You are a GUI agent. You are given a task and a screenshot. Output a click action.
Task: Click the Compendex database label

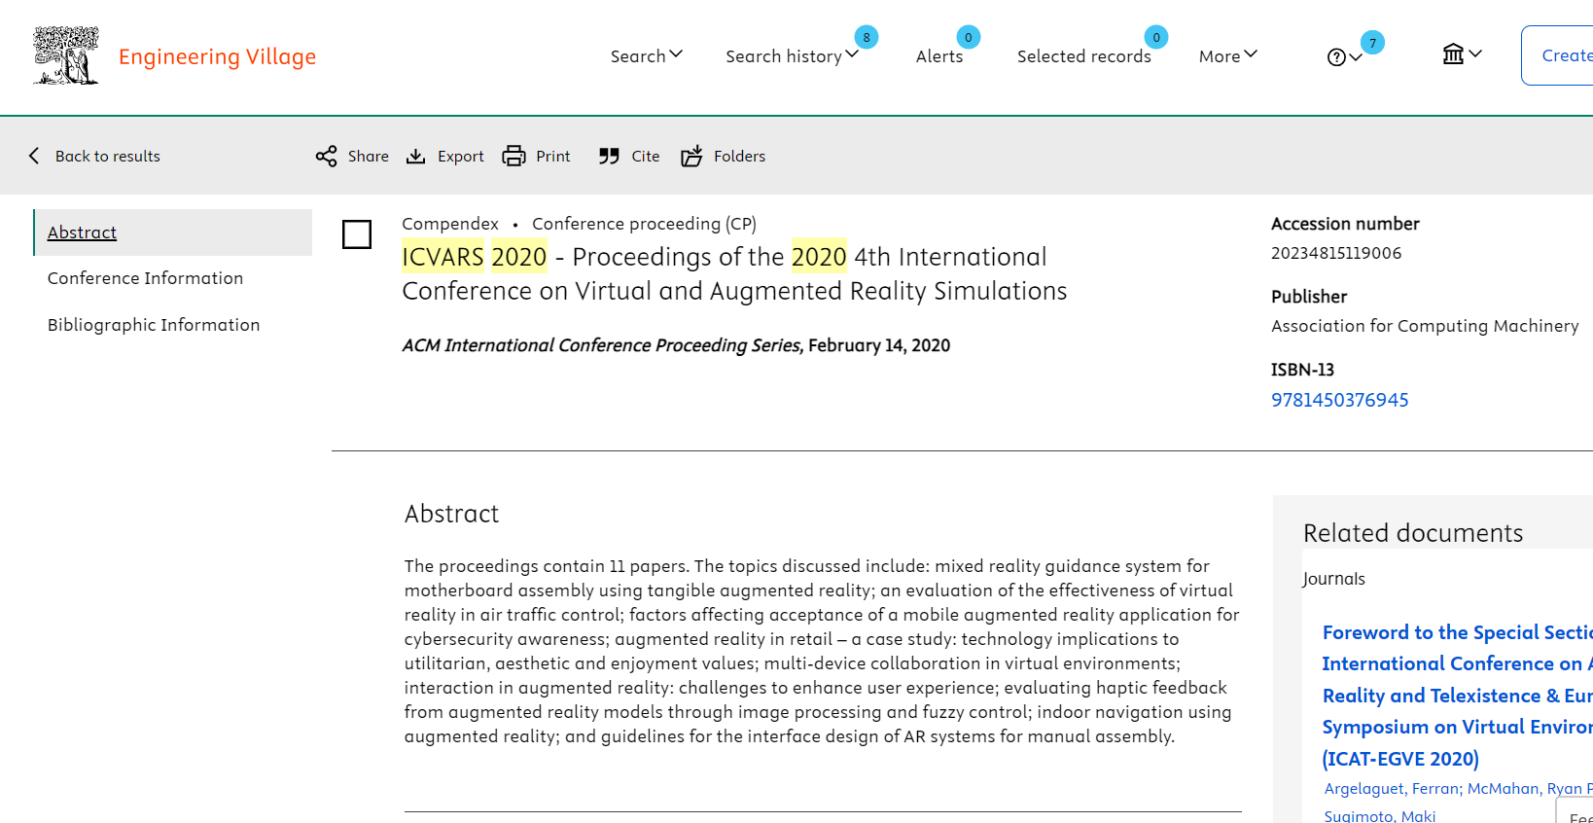450,224
